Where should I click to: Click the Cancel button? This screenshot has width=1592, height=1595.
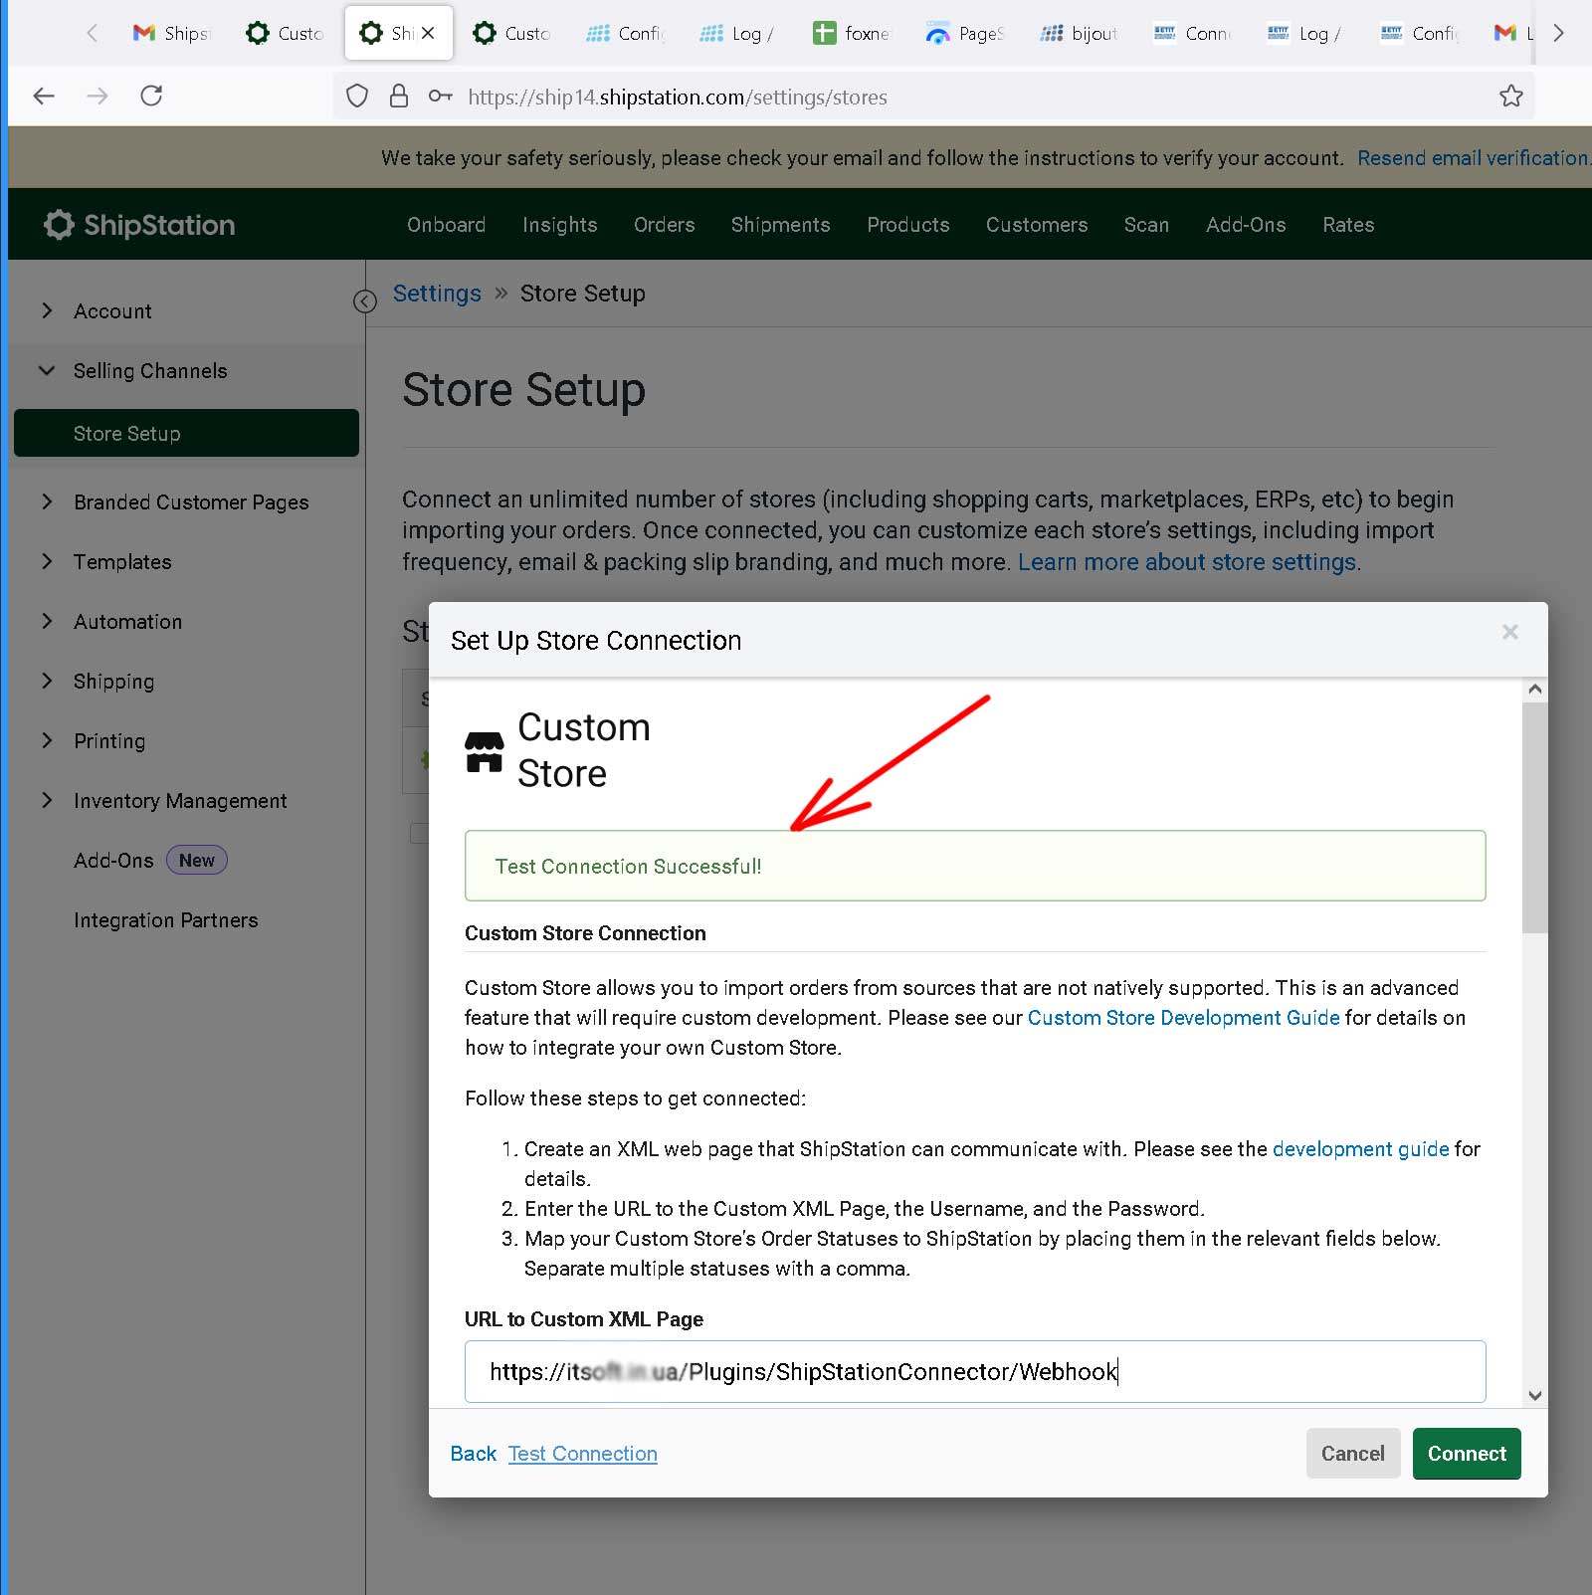point(1352,1454)
